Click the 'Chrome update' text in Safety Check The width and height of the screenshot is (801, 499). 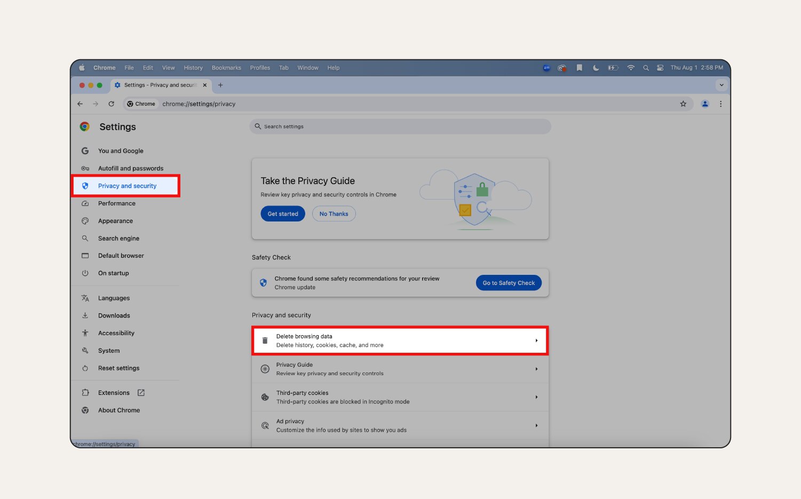[295, 288]
